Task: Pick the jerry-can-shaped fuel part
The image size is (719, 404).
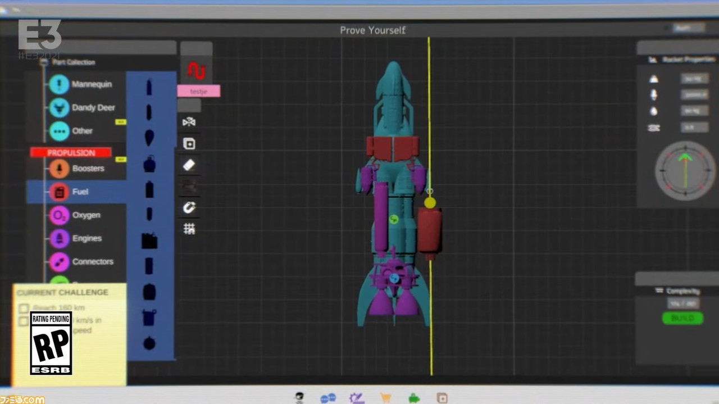Action: [x=149, y=241]
